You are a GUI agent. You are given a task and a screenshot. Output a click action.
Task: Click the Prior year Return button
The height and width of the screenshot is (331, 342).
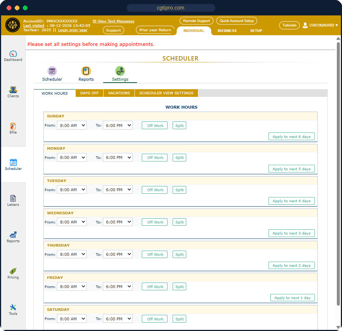point(155,30)
